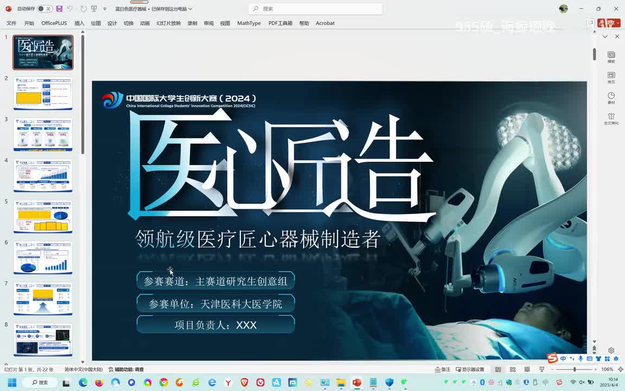This screenshot has height=391, width=625.
Task: Select slide 6 thumbnail
Action: [43, 258]
